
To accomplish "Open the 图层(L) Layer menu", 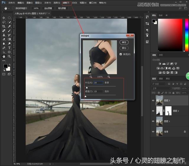I will (x=38, y=3).
